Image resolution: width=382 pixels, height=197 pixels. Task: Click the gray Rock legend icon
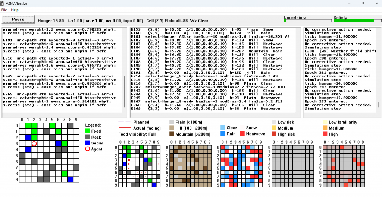(88, 137)
